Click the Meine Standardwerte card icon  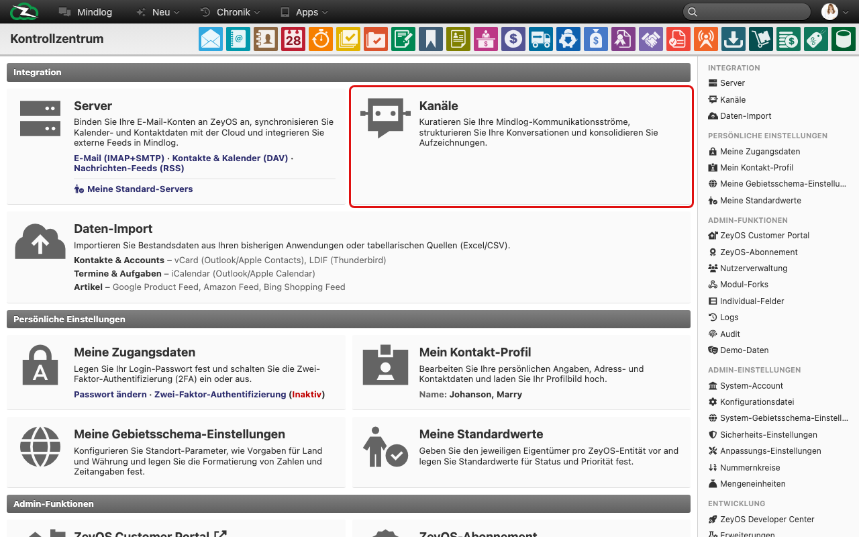pyautogui.click(x=385, y=448)
